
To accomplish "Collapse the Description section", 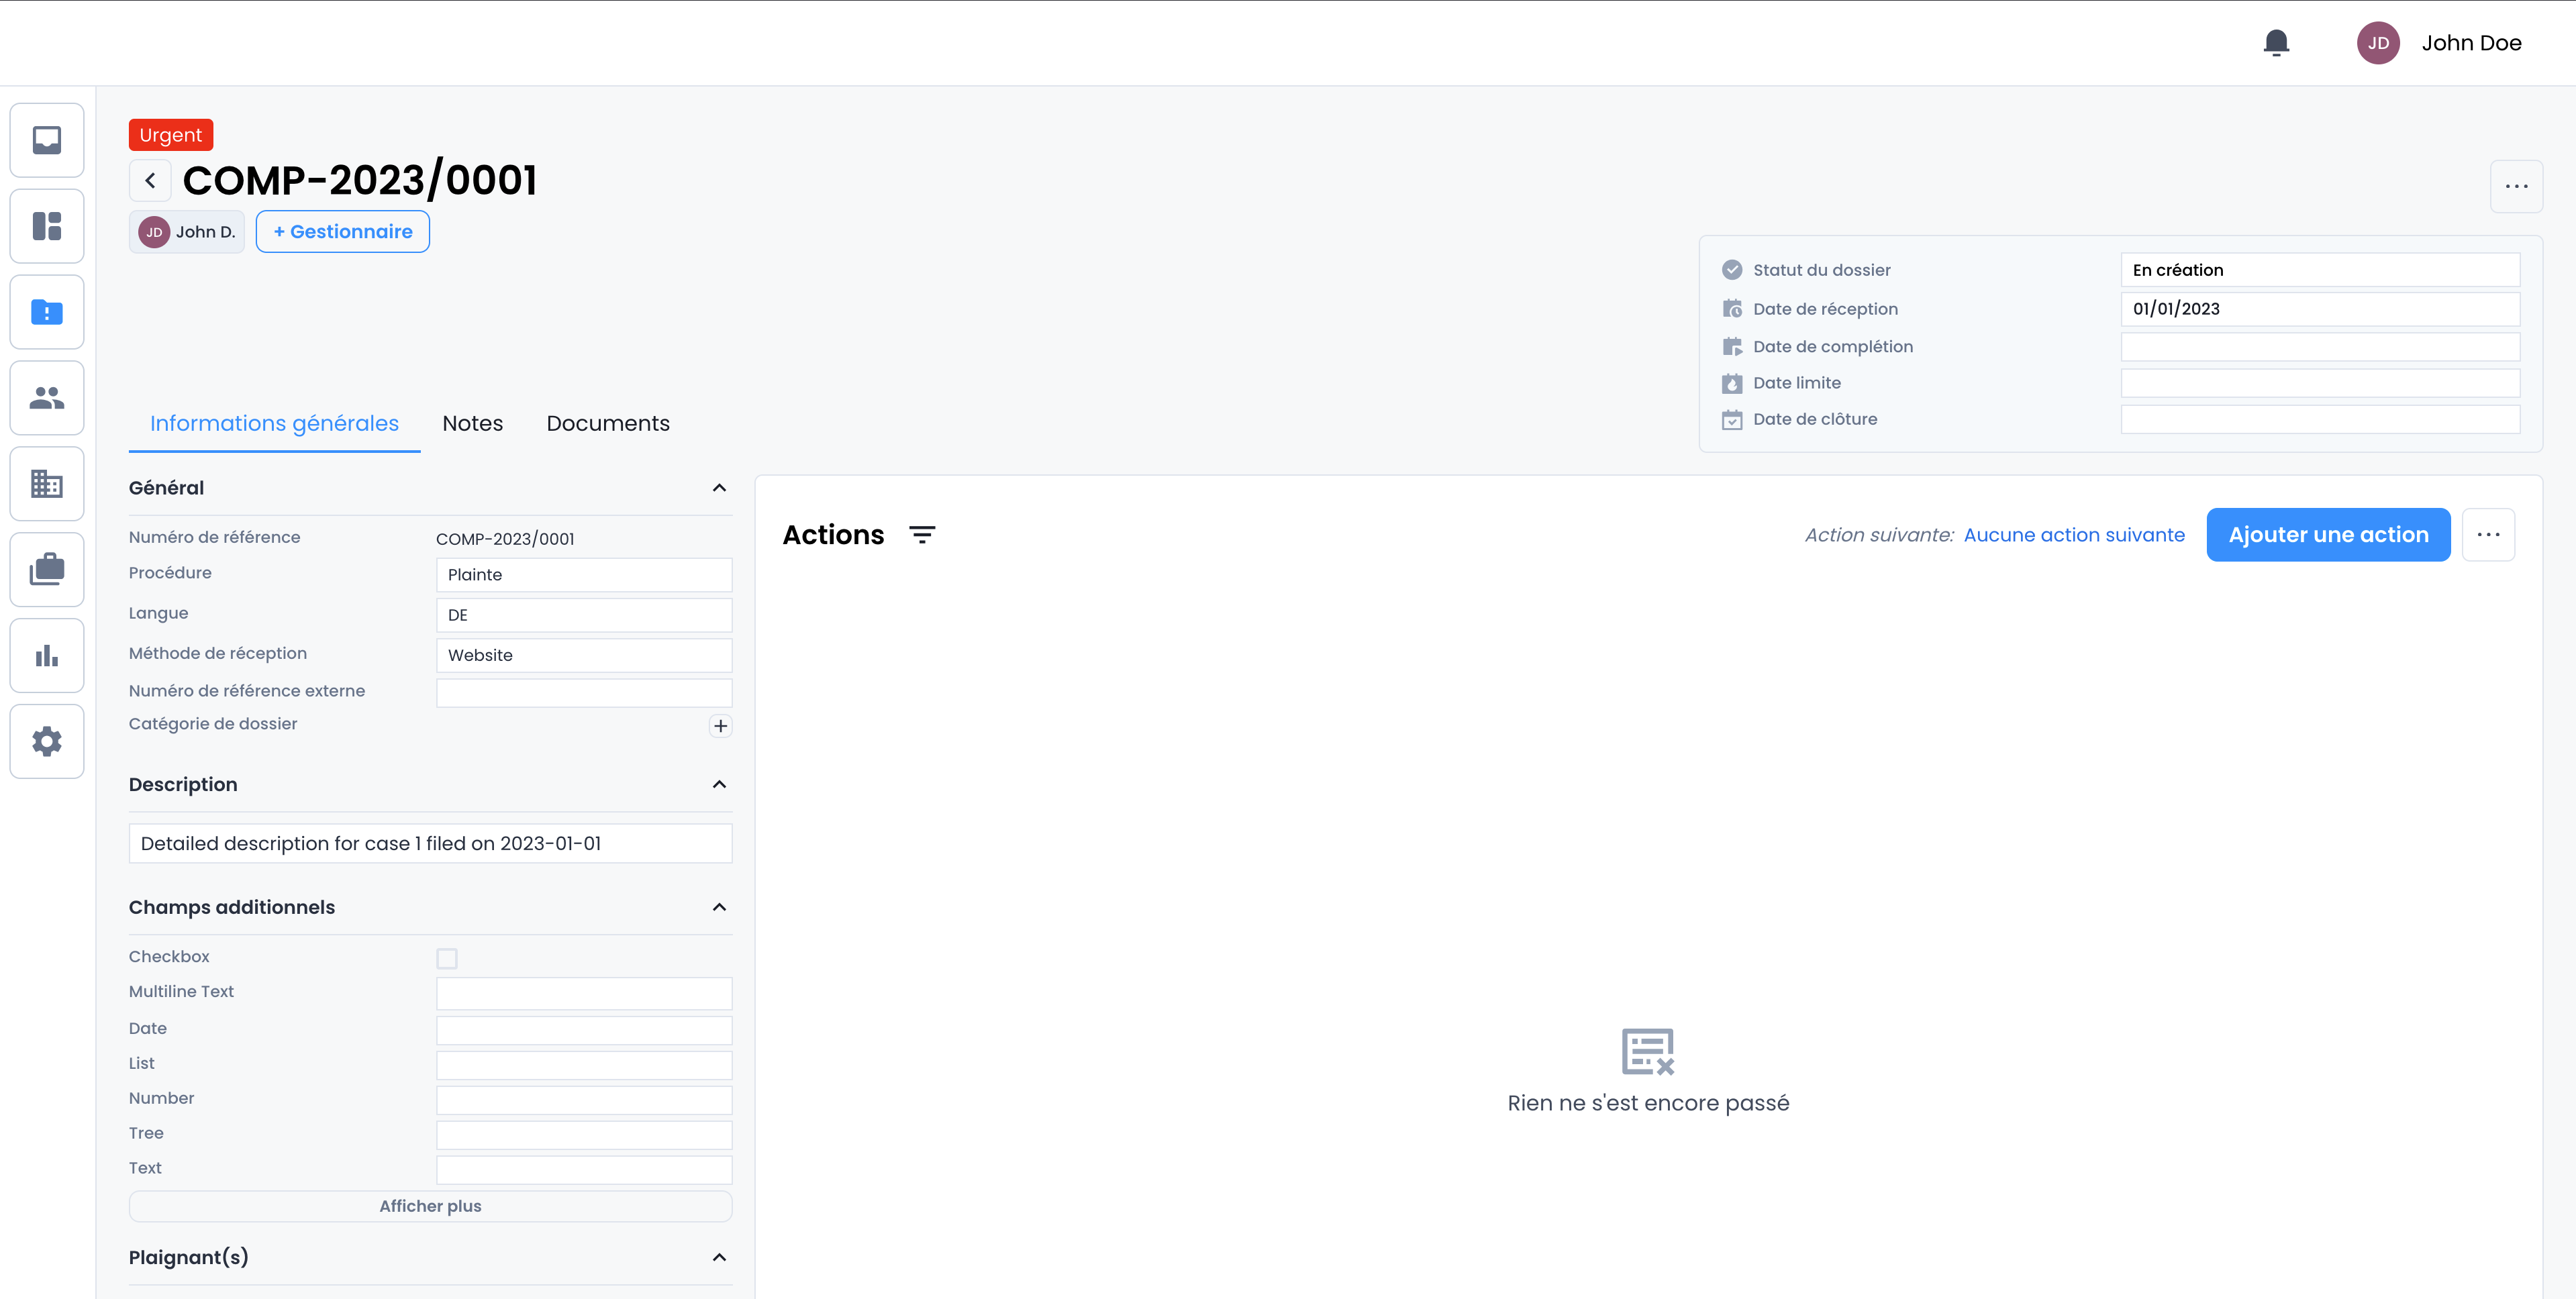I will click(719, 785).
